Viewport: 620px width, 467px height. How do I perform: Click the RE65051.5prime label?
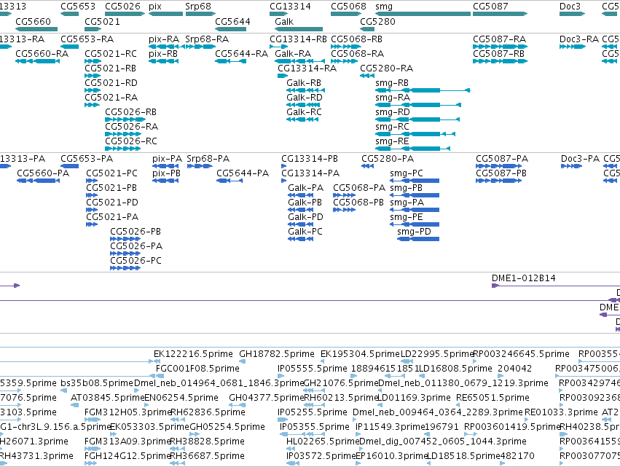(x=493, y=397)
